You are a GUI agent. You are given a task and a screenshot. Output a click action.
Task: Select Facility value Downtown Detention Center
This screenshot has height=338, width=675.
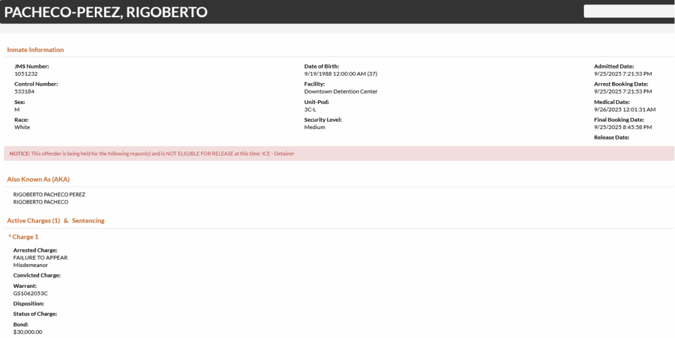tap(341, 92)
